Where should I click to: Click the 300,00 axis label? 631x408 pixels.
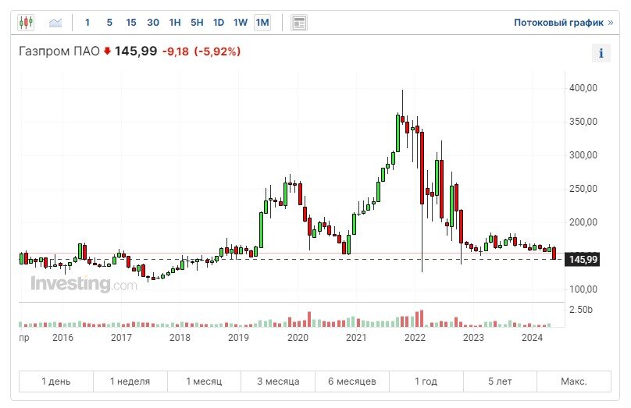tap(583, 154)
